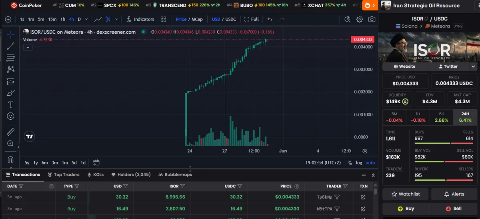Open the price axis settings icon
Image resolution: width=480 pixels, height=219 pixels.
tap(364, 151)
